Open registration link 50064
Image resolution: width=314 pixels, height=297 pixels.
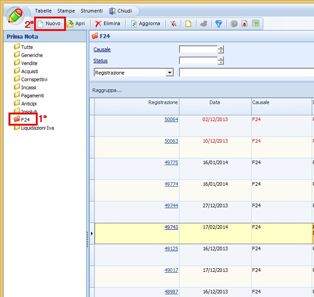click(171, 119)
